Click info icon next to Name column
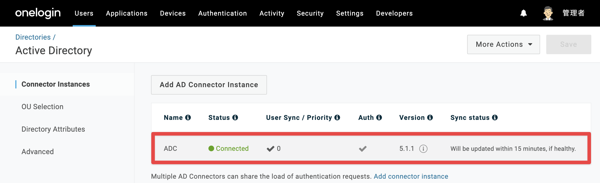The width and height of the screenshot is (600, 183). pyautogui.click(x=188, y=118)
